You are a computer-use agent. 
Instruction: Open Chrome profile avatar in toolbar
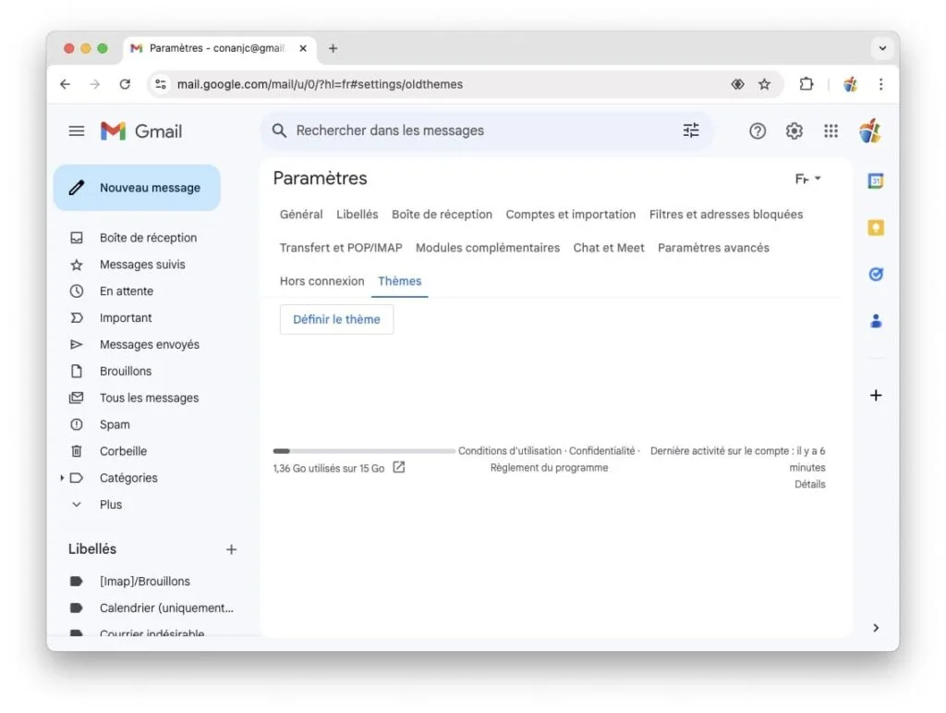(850, 84)
